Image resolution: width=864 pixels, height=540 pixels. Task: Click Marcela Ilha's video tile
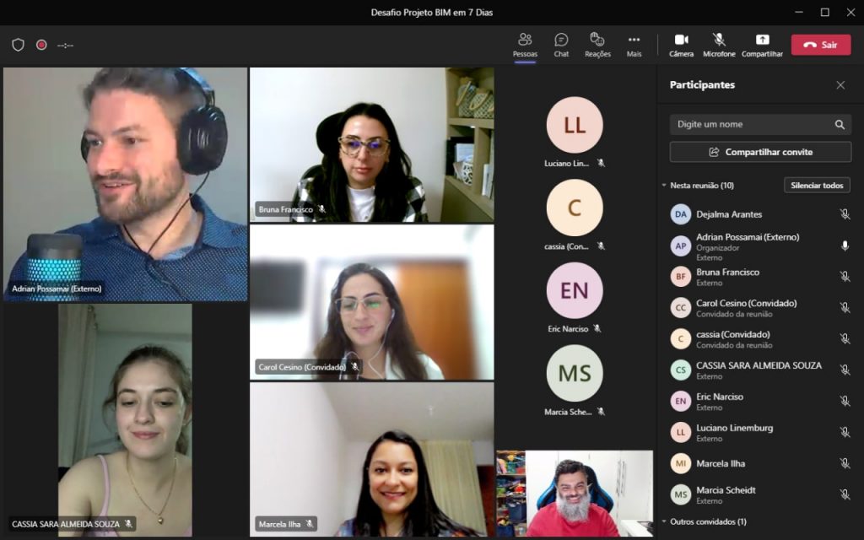371,459
